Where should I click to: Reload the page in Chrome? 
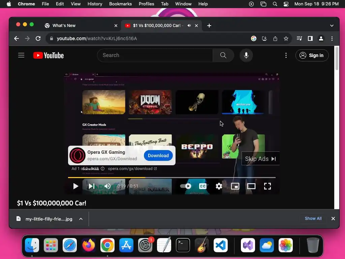(38, 38)
